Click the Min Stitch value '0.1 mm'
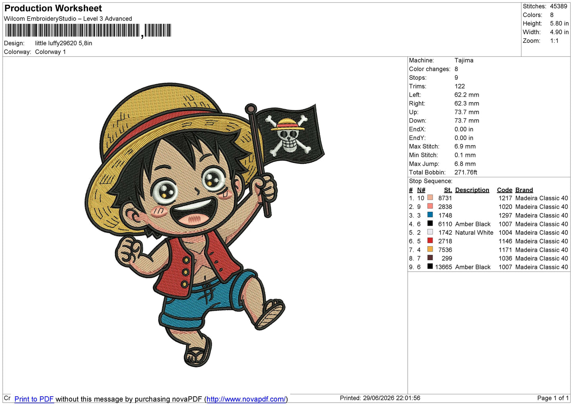 465,155
